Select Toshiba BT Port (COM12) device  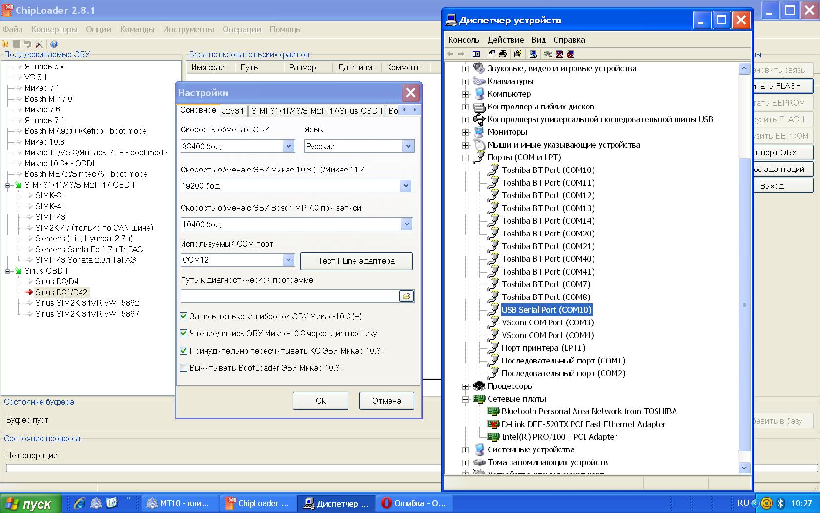[x=548, y=195]
